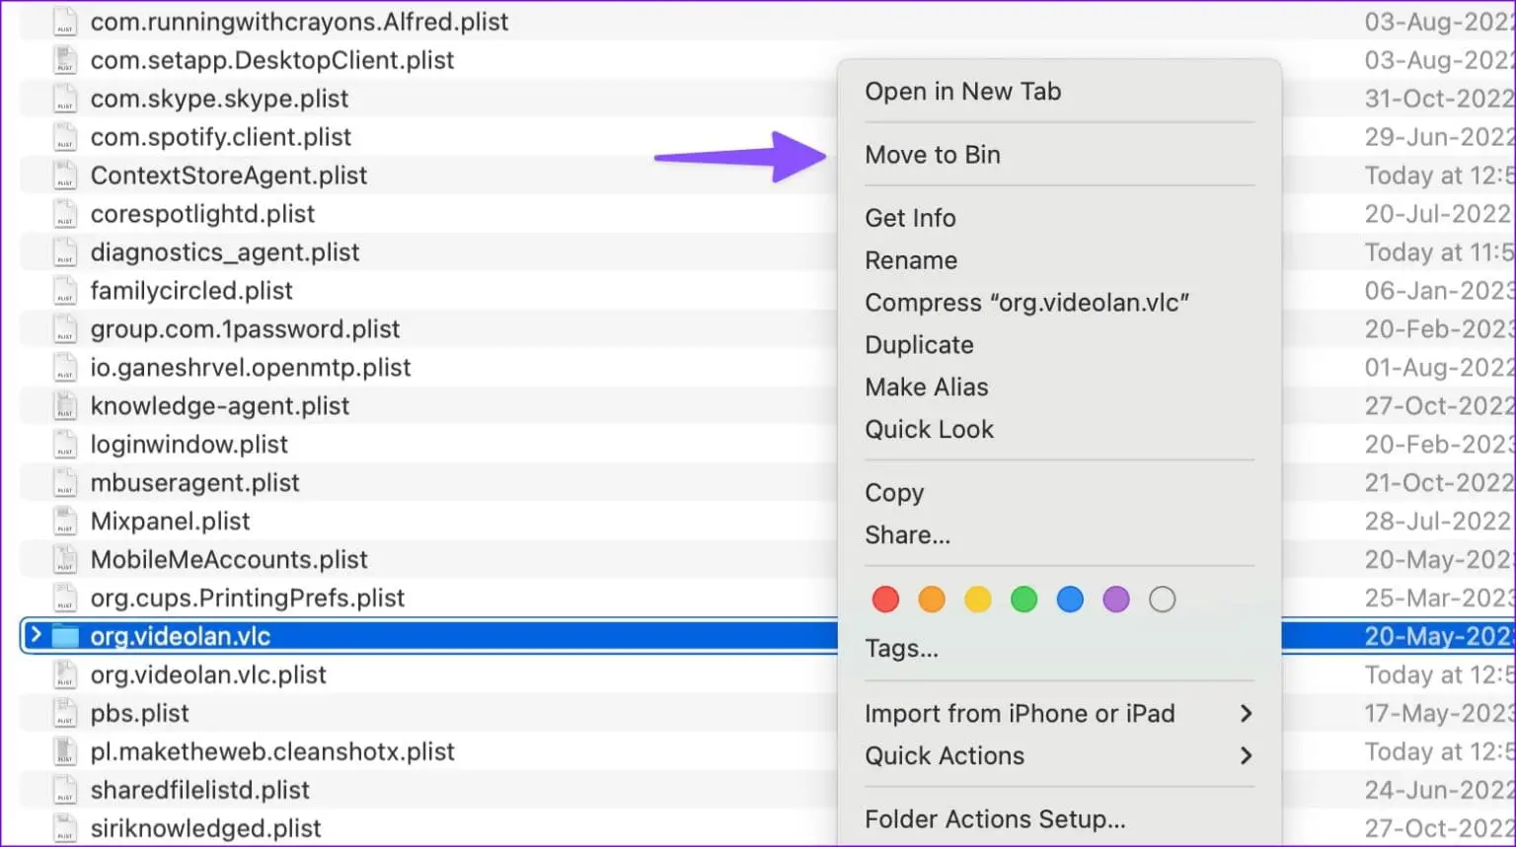The width and height of the screenshot is (1516, 847).
Task: Select the file name familycircled.plist
Action: coord(191,291)
